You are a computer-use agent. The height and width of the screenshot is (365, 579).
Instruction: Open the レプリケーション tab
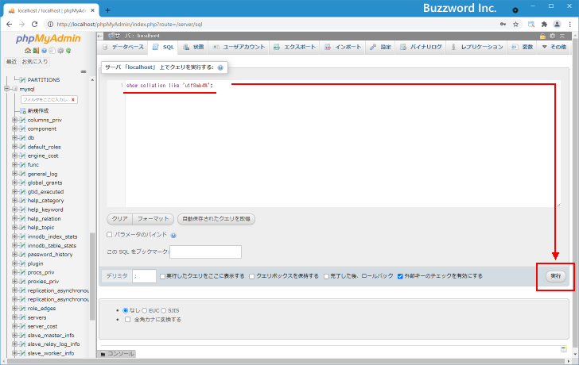click(x=476, y=47)
